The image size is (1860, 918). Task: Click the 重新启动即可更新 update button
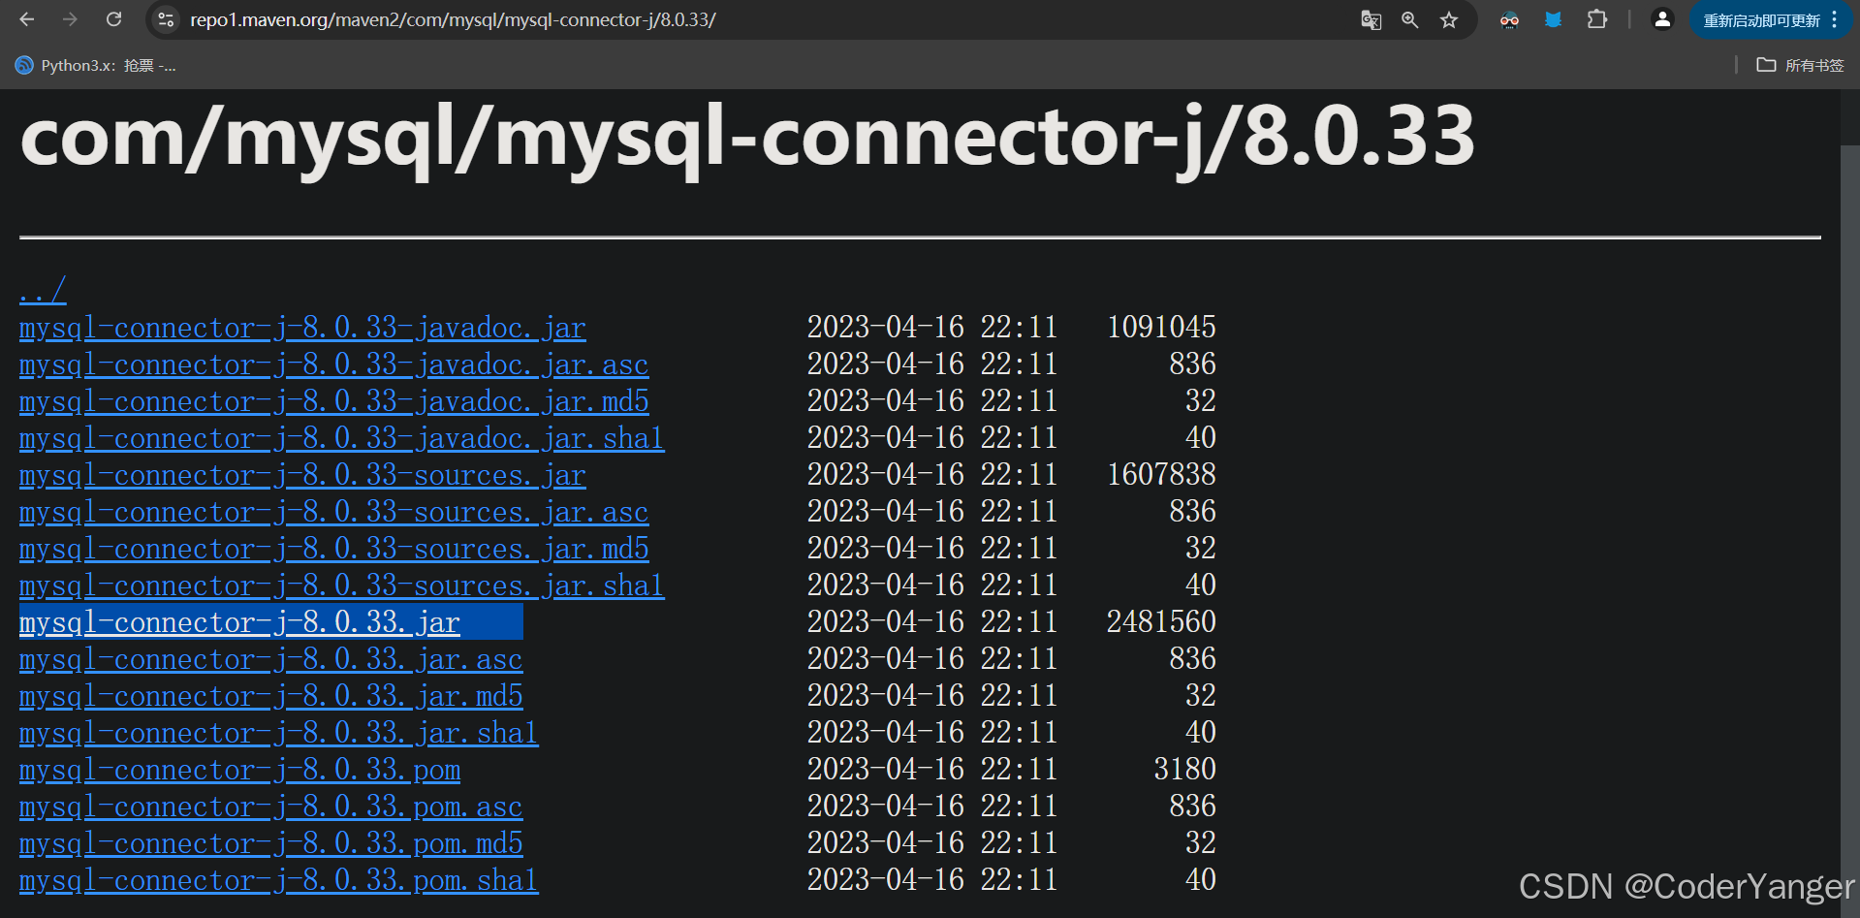click(1761, 20)
